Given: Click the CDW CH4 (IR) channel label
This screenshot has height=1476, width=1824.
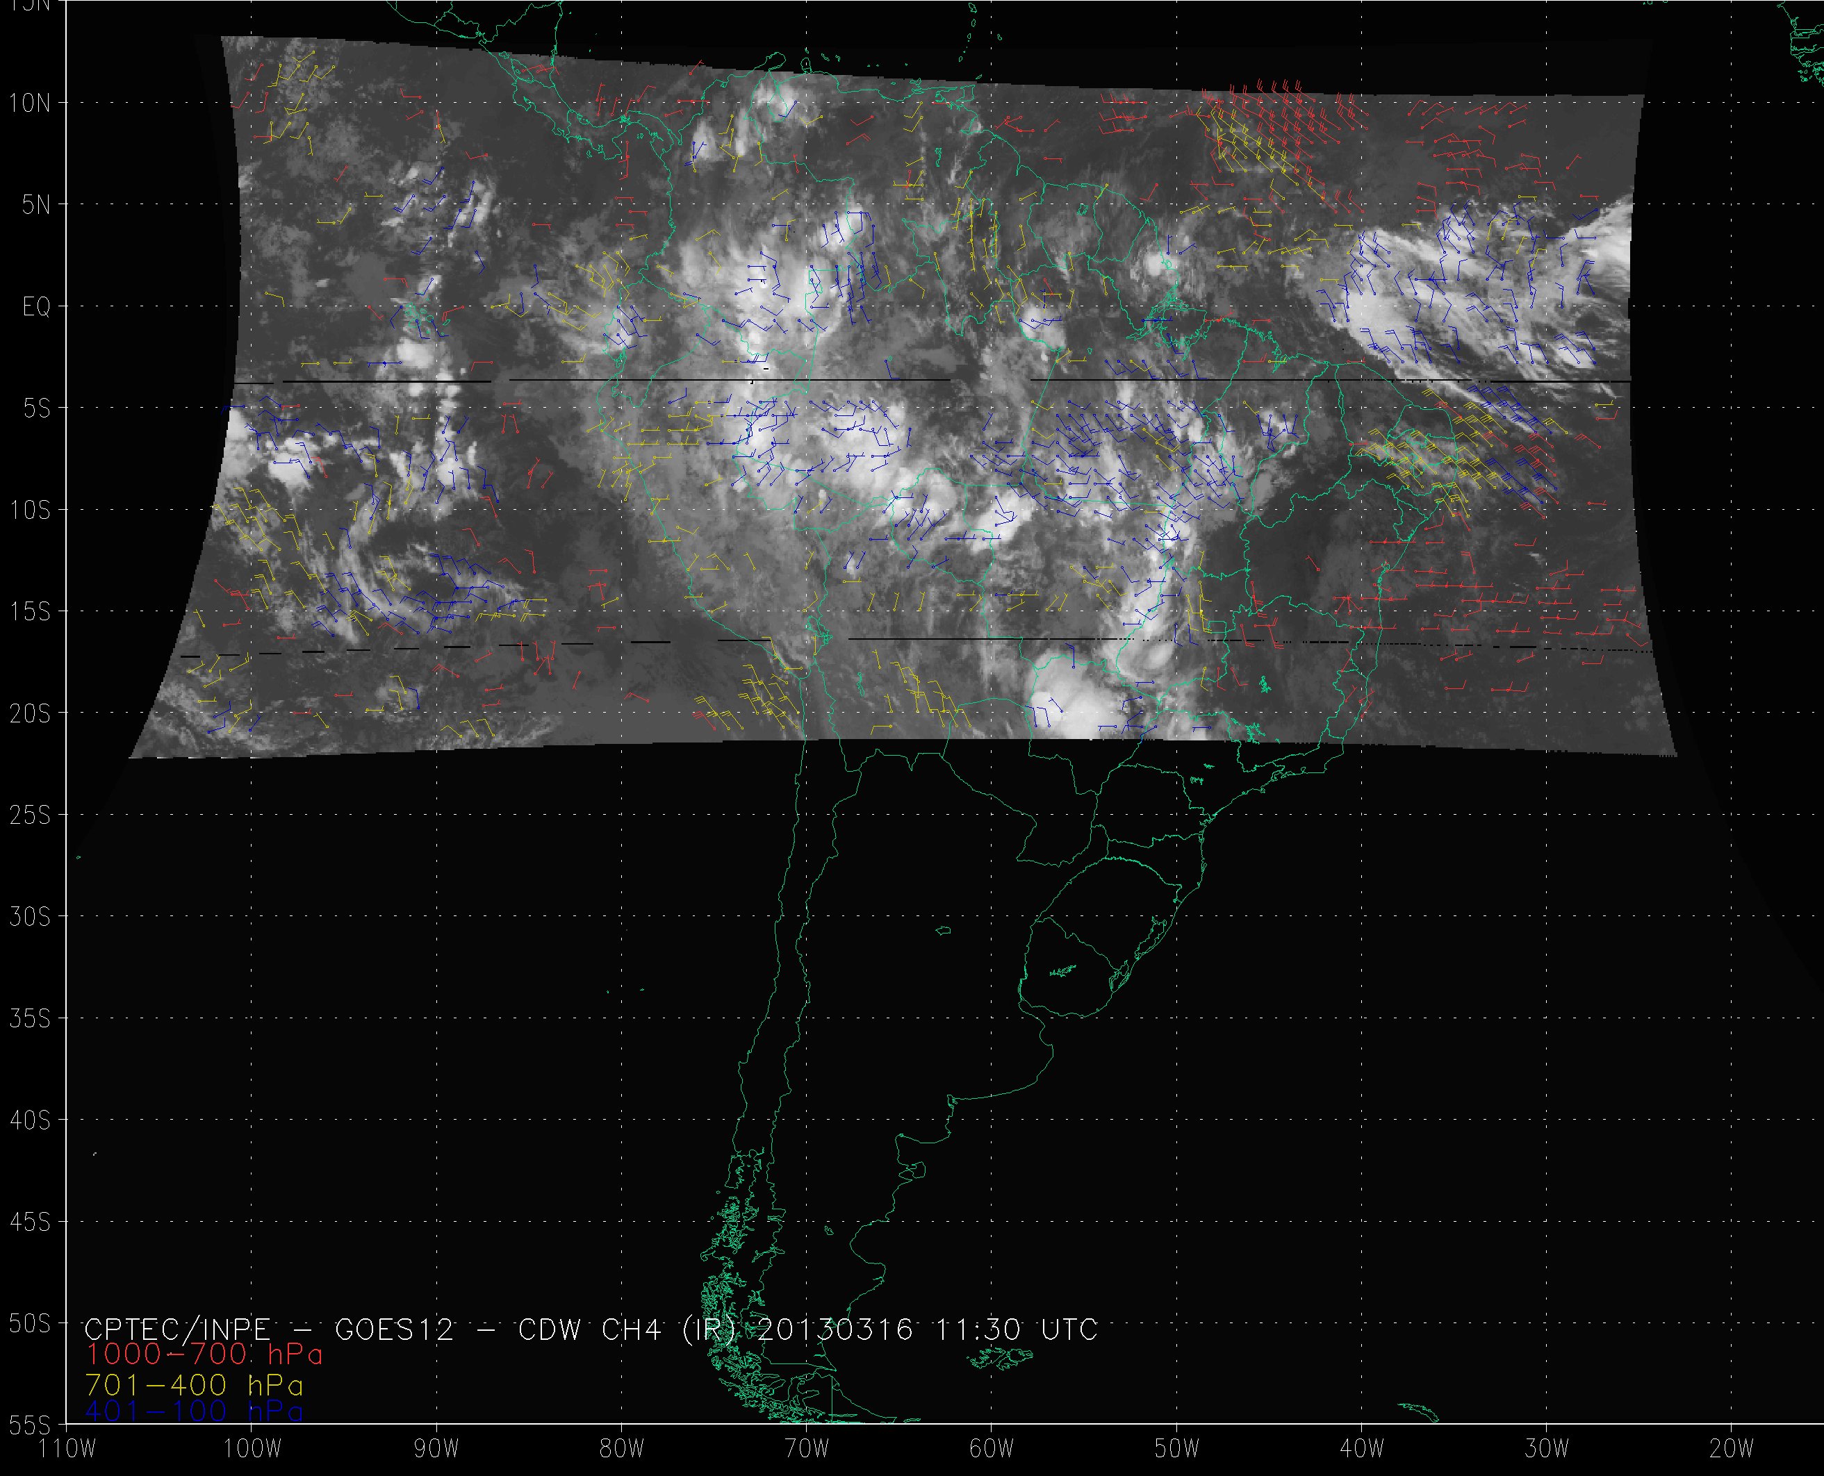Looking at the screenshot, I should tap(626, 1329).
